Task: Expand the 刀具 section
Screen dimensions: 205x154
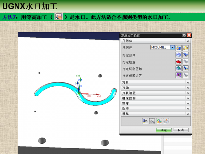Action: tap(188, 83)
